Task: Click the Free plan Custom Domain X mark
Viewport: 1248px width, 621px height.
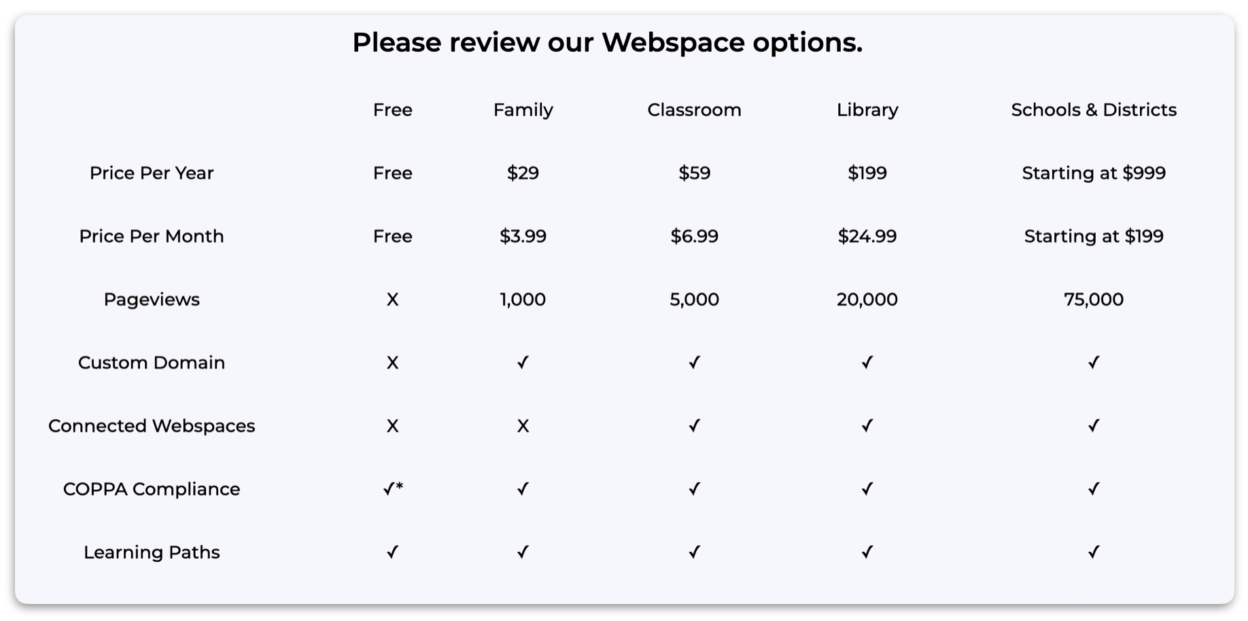Action: (392, 363)
